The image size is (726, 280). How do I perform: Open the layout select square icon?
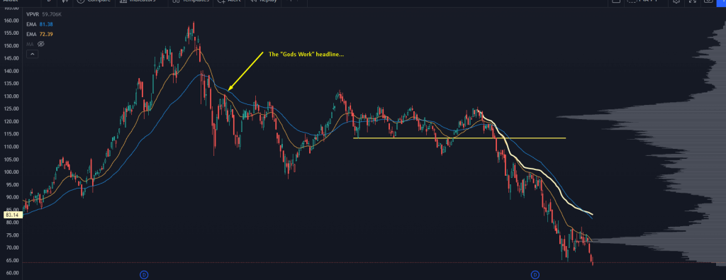tap(616, 1)
